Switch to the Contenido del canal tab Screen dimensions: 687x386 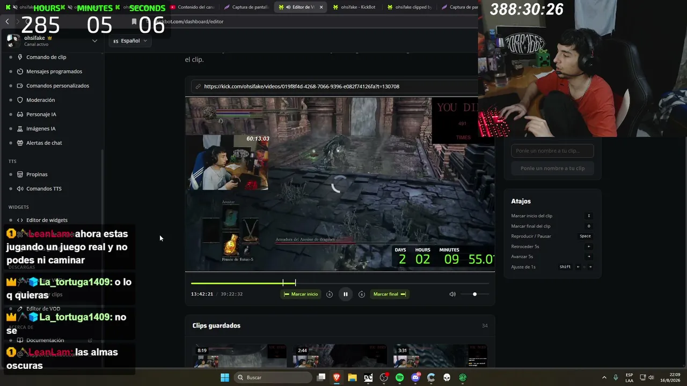(192, 7)
